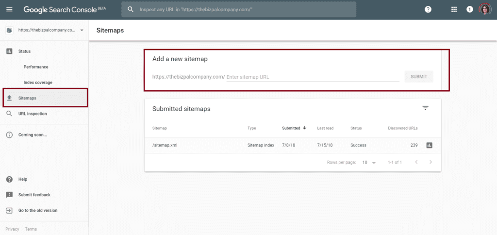Click Google Search Console logo

click(65, 10)
